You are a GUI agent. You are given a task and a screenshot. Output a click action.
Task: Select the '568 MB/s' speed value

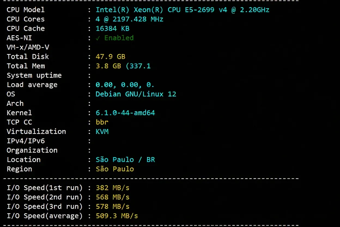click(x=113, y=197)
